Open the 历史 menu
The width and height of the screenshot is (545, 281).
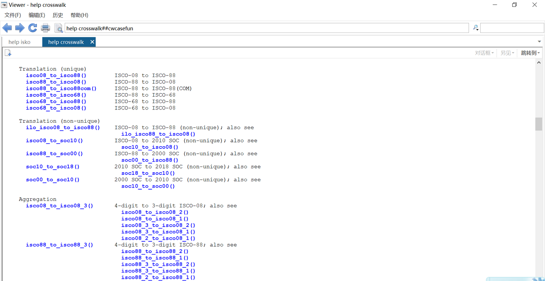(x=58, y=15)
